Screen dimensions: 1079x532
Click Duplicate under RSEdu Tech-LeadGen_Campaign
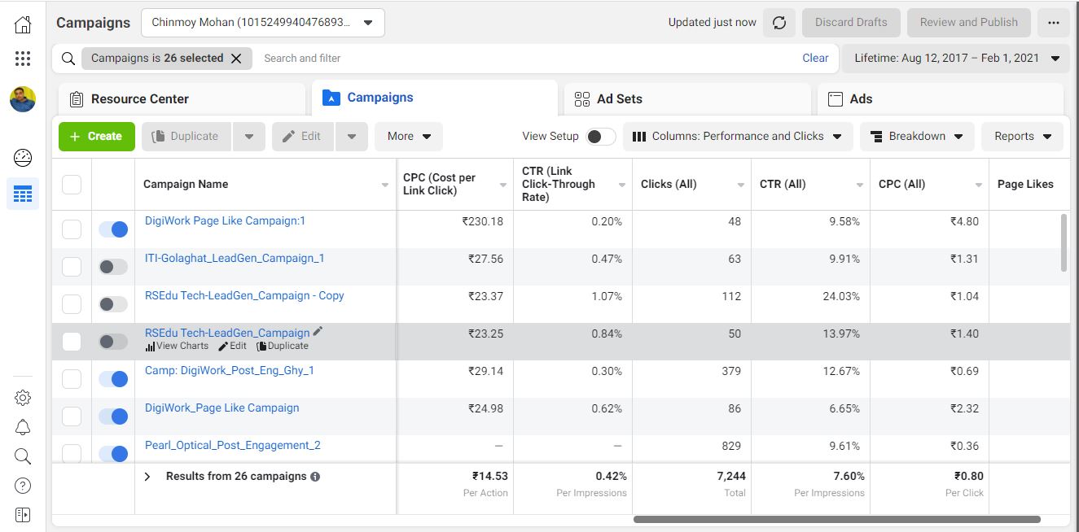click(x=283, y=346)
